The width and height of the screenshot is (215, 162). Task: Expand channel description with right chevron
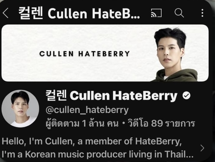pos(202,148)
